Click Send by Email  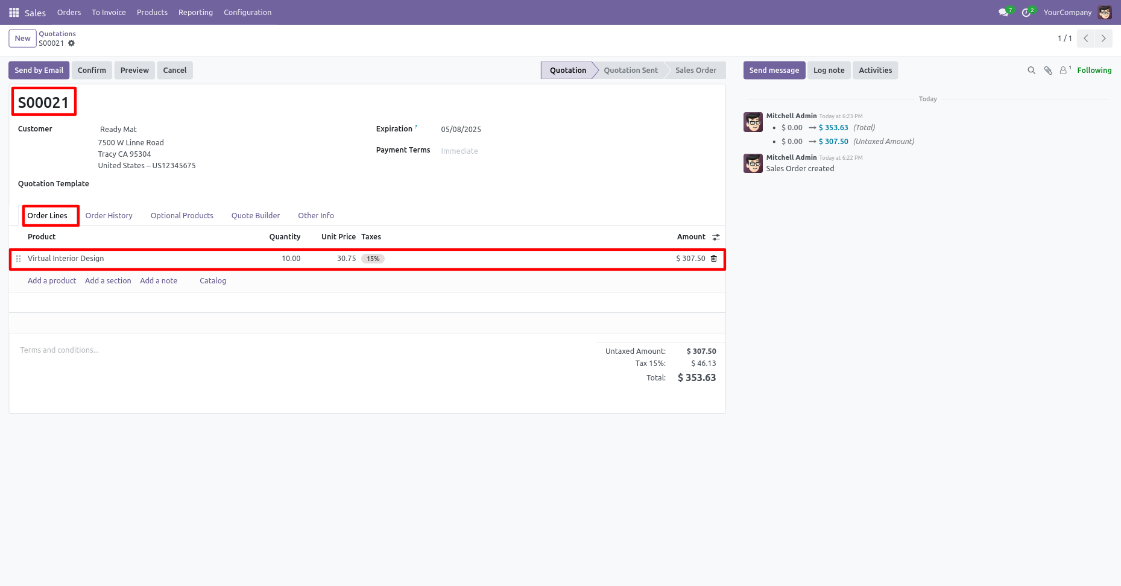point(39,71)
